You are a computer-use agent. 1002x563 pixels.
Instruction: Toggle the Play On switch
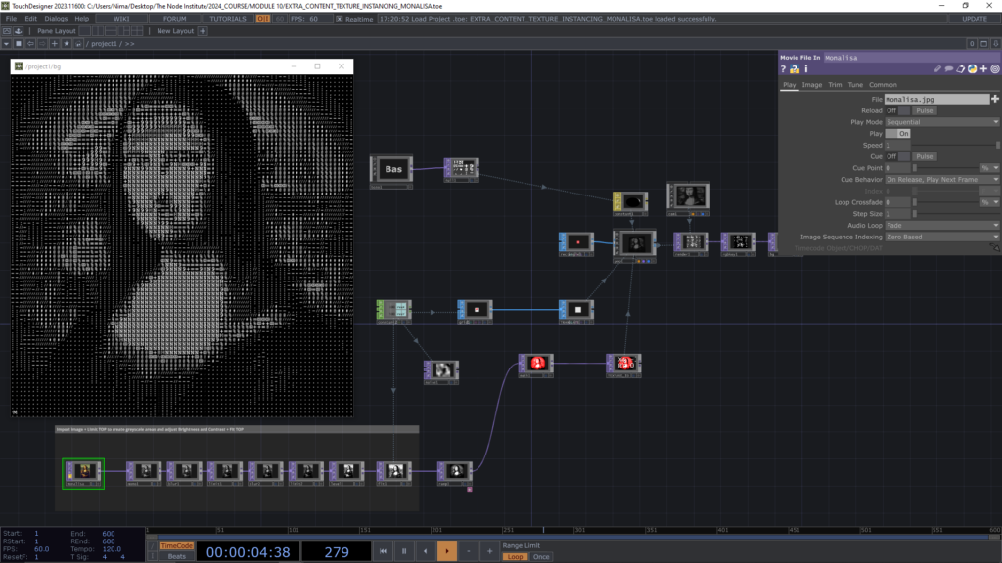(897, 134)
